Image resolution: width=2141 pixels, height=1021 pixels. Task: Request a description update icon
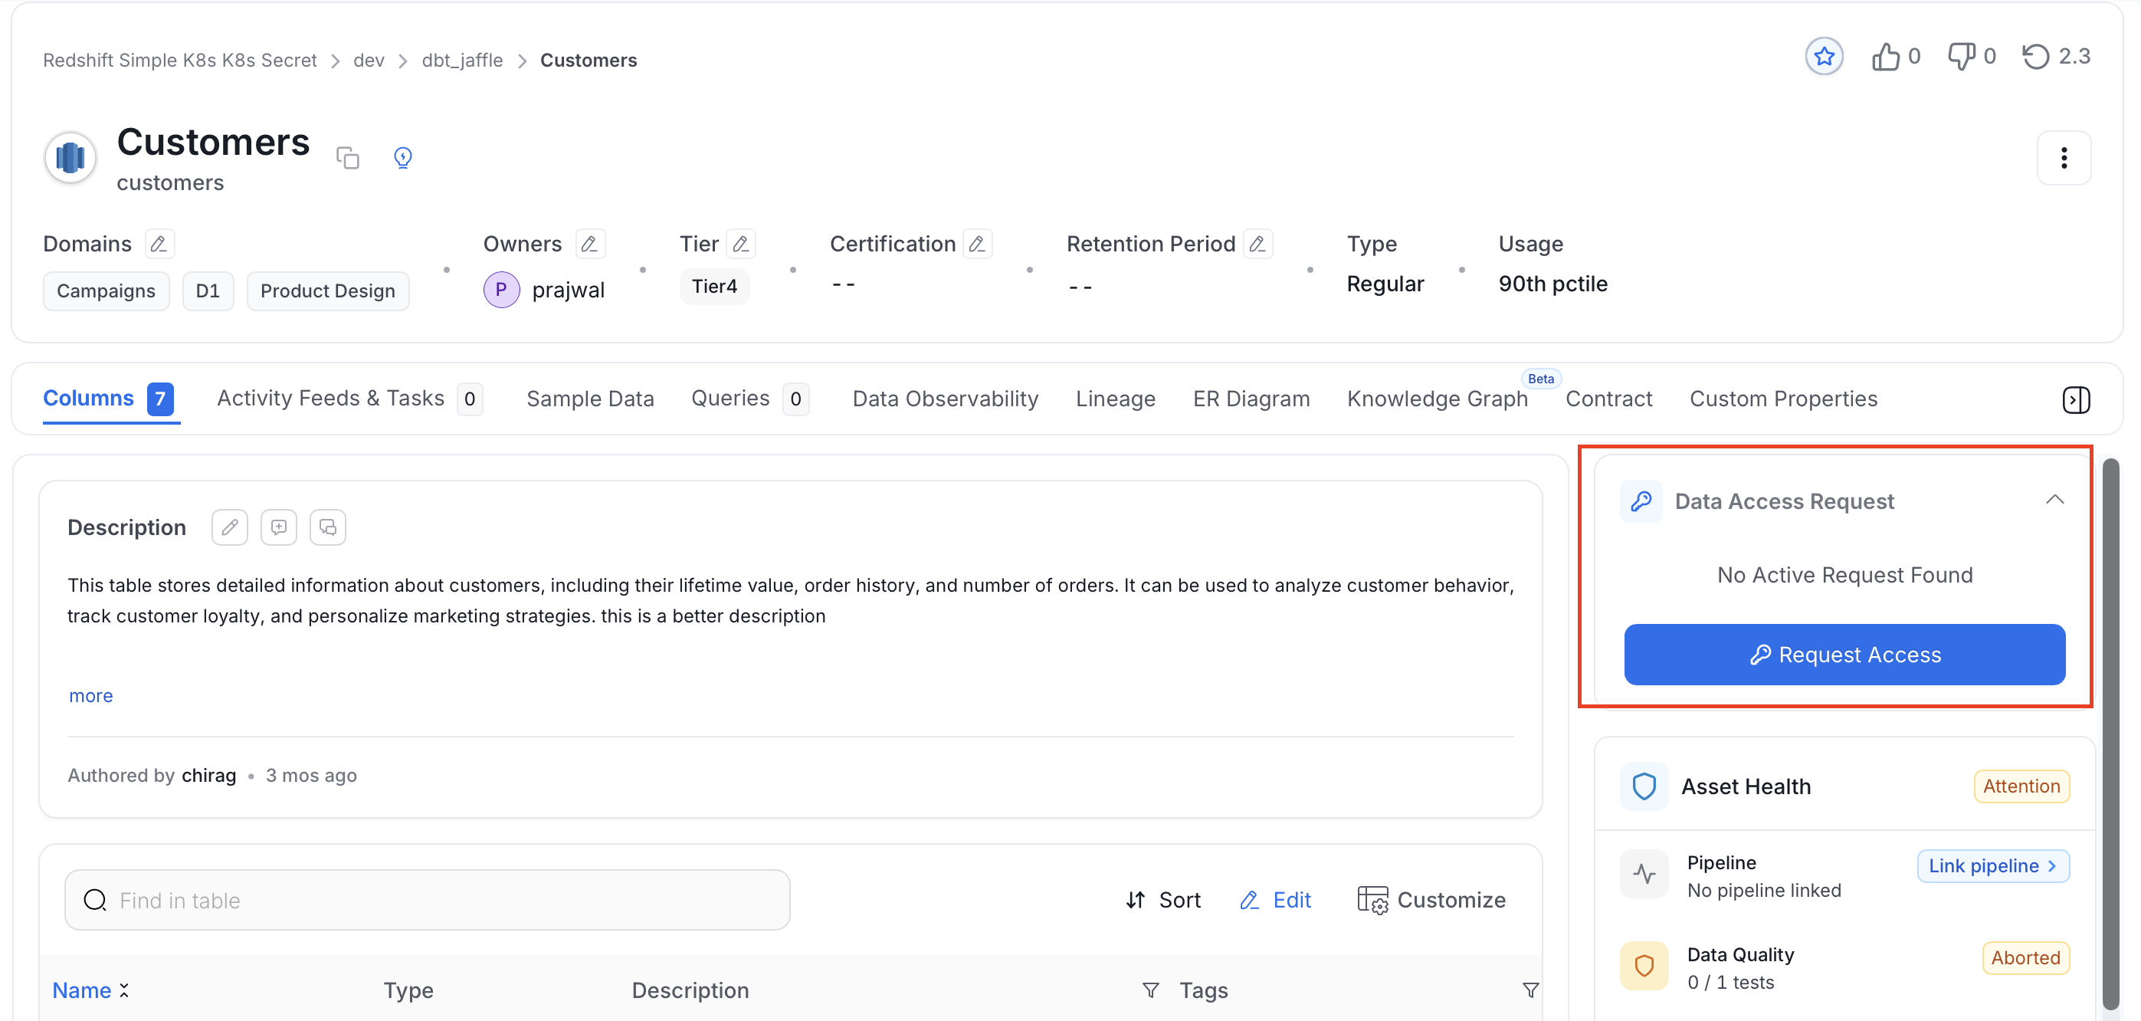(278, 527)
